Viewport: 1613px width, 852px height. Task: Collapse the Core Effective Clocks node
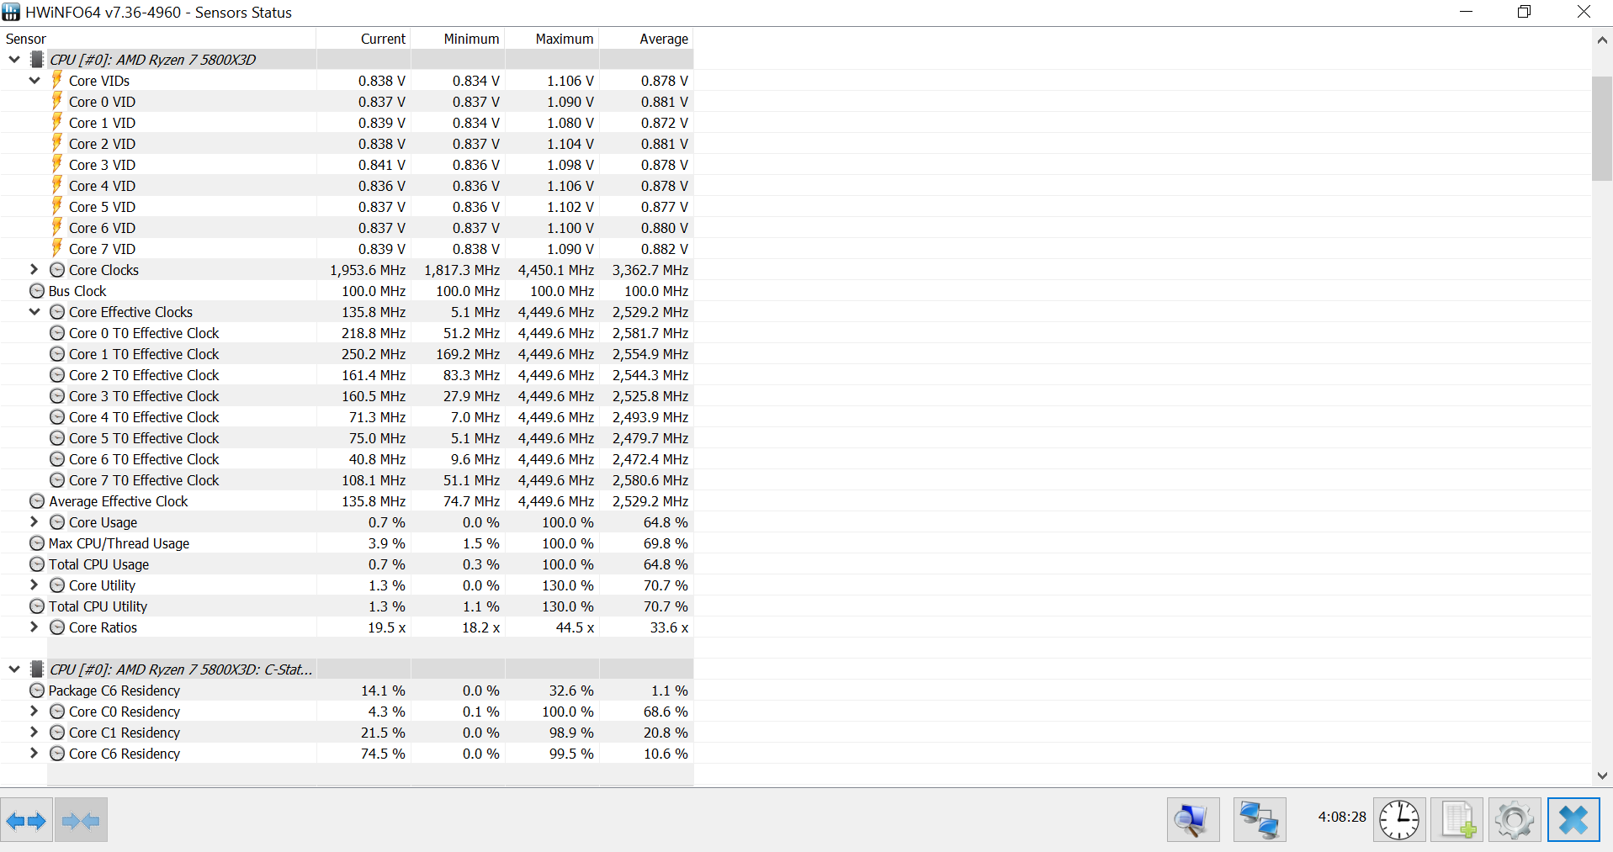34,311
